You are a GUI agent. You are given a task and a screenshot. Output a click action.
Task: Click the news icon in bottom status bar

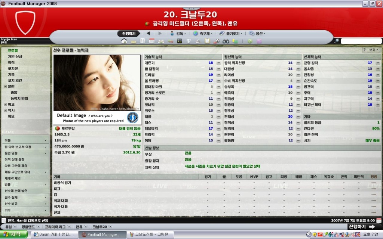click(4, 220)
